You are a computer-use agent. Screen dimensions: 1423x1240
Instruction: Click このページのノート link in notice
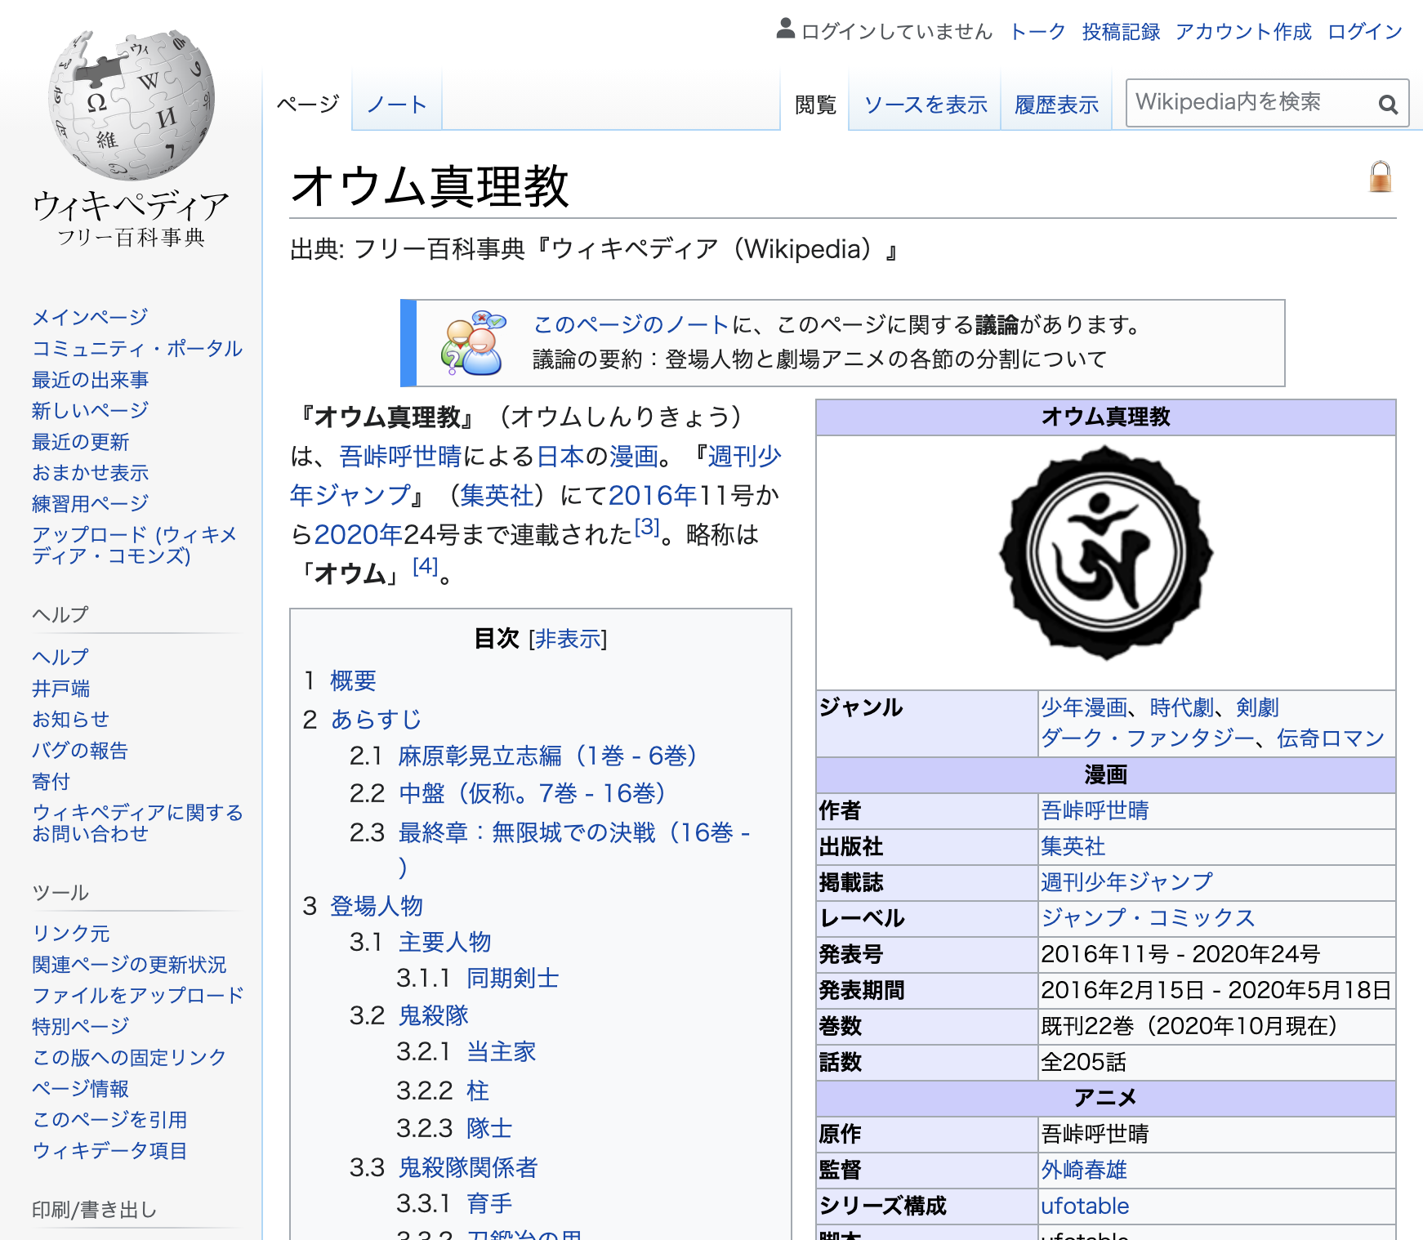point(631,325)
